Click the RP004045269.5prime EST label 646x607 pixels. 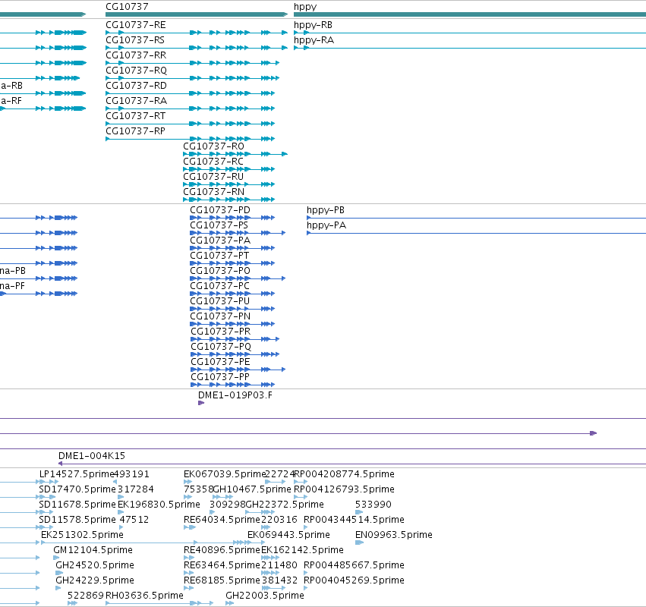[354, 580]
